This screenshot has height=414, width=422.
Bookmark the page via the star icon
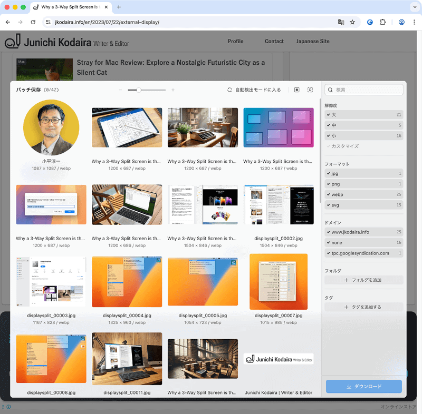pyautogui.click(x=352, y=23)
